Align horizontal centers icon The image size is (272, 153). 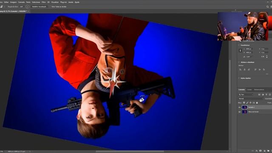(245, 70)
